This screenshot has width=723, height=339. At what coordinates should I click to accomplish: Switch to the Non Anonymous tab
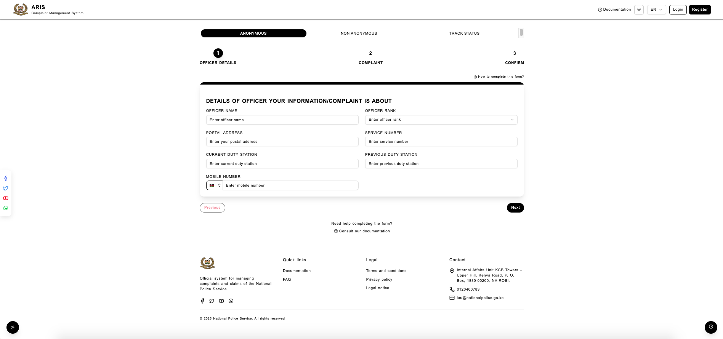tap(359, 34)
